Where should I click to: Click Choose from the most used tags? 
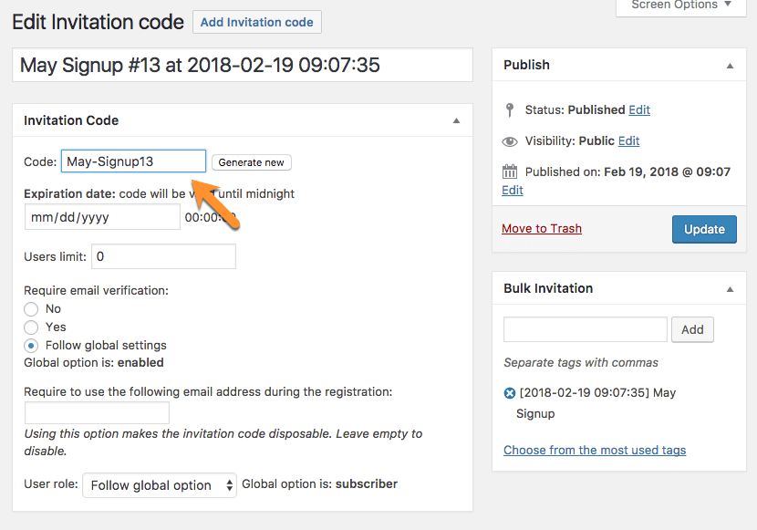(595, 450)
